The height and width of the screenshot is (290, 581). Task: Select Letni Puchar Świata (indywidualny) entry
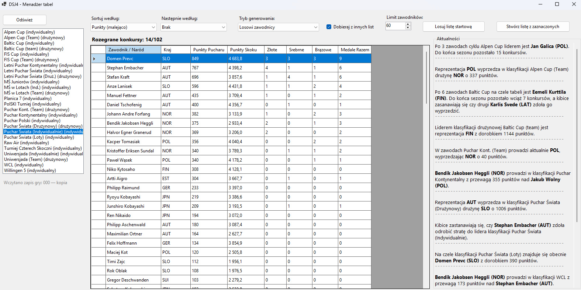pyautogui.click(x=43, y=71)
